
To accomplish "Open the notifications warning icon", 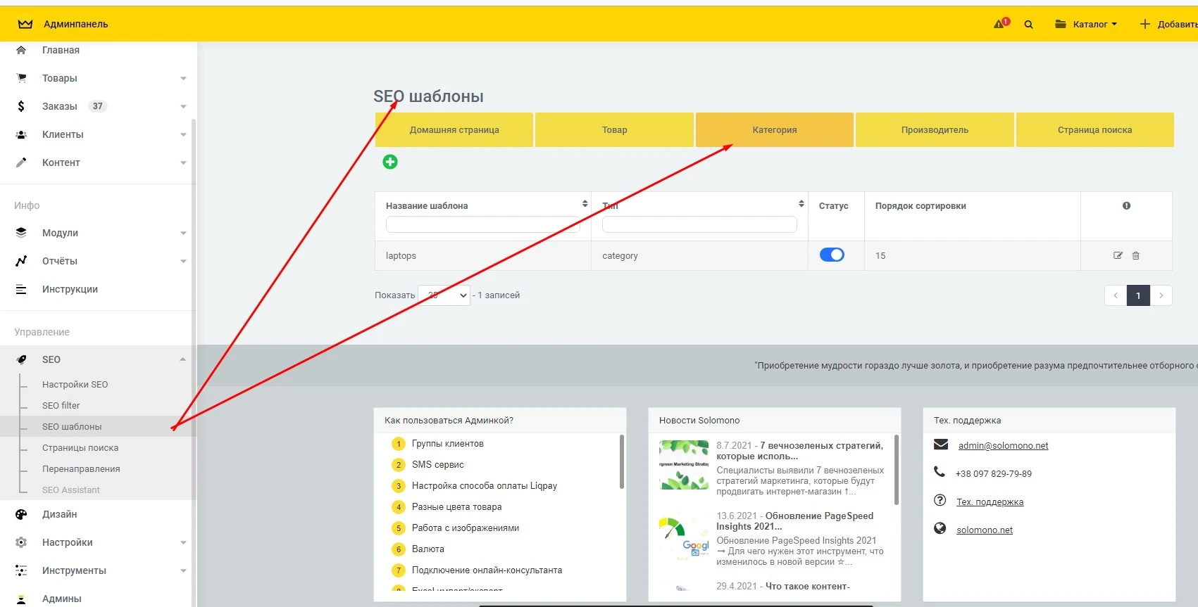I will [x=1001, y=24].
